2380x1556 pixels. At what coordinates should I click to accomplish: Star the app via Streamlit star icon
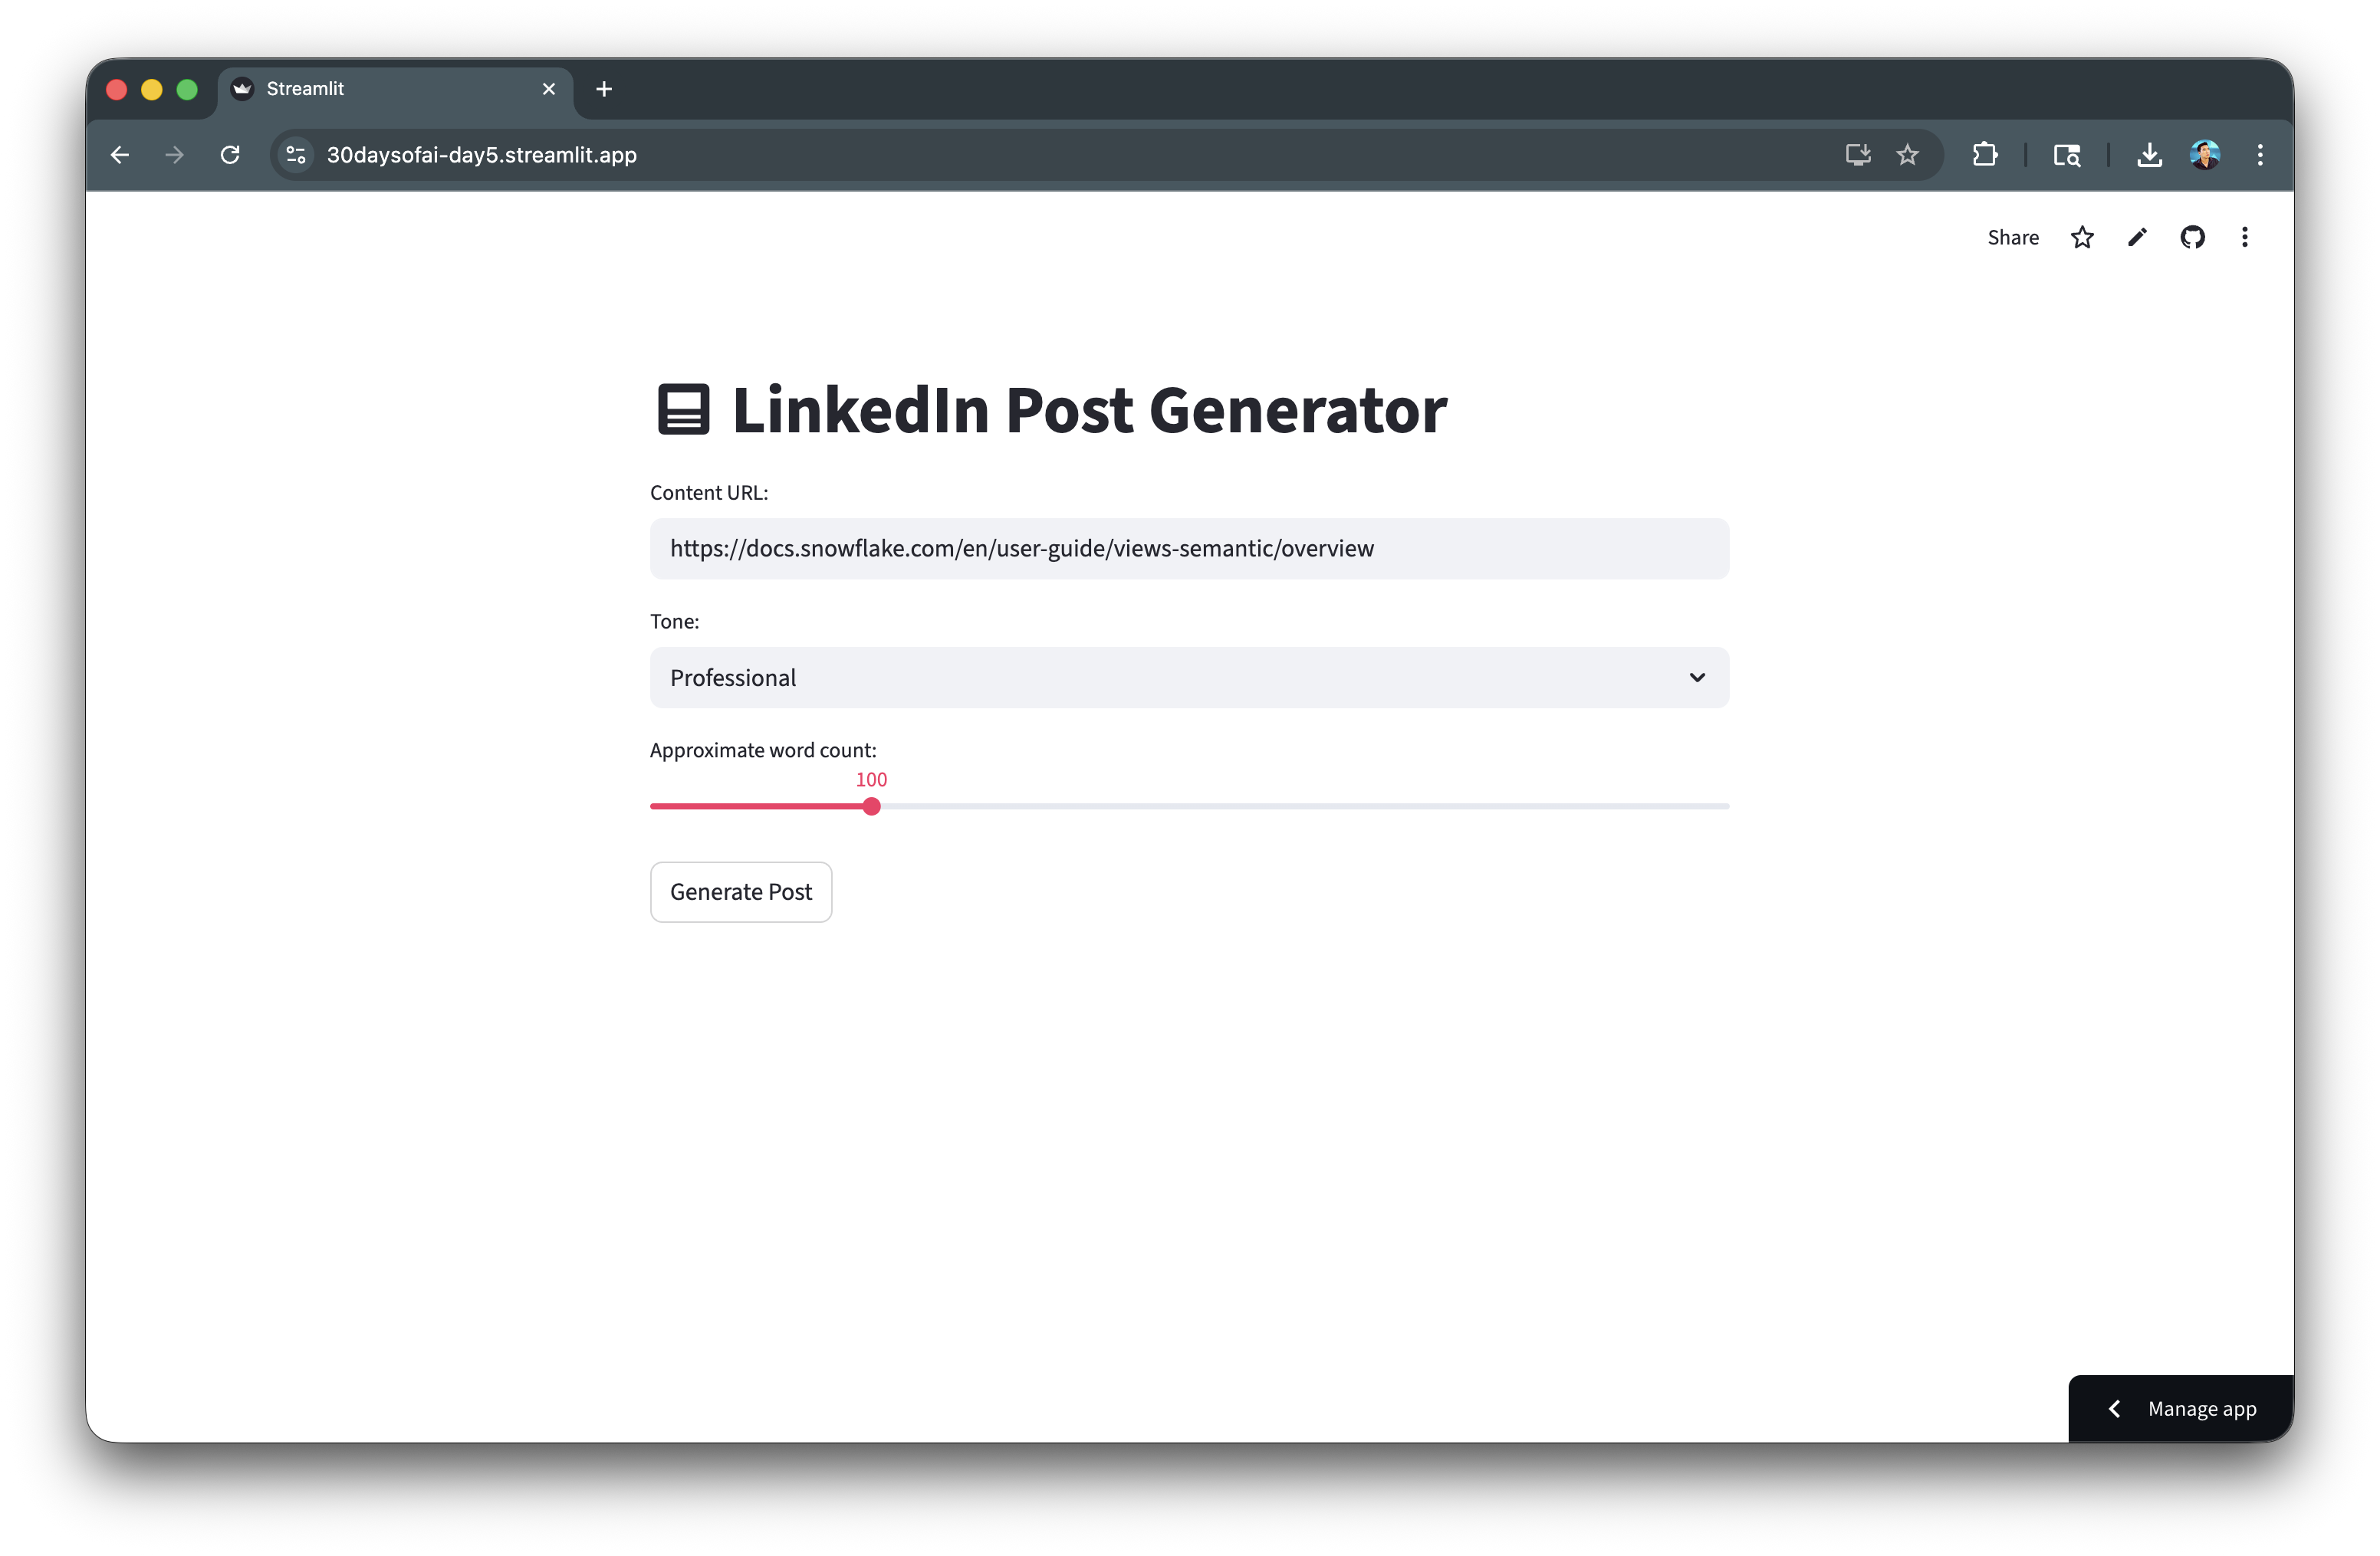pyautogui.click(x=2082, y=237)
